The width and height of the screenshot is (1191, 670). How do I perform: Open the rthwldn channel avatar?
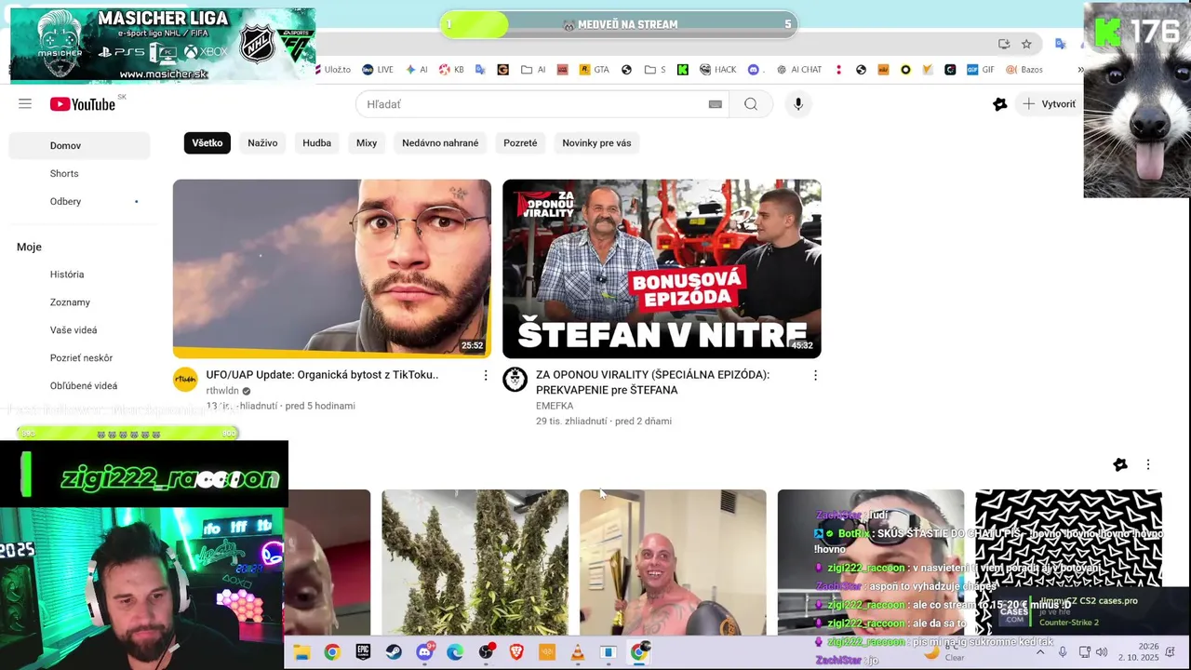click(x=185, y=379)
